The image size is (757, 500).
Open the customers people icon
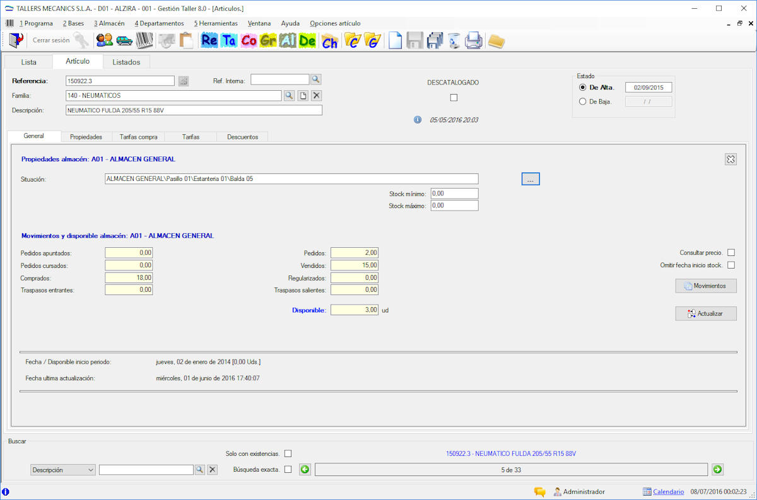tap(104, 40)
